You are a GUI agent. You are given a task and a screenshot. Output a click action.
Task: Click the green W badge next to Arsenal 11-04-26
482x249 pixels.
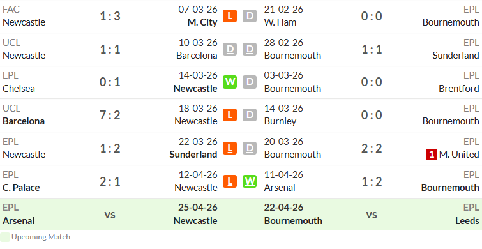[250, 181]
